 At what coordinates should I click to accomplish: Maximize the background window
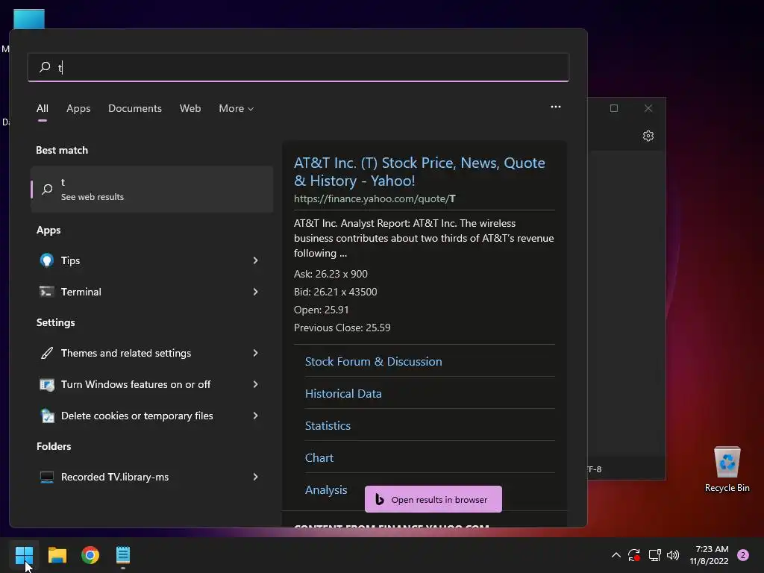click(614, 108)
